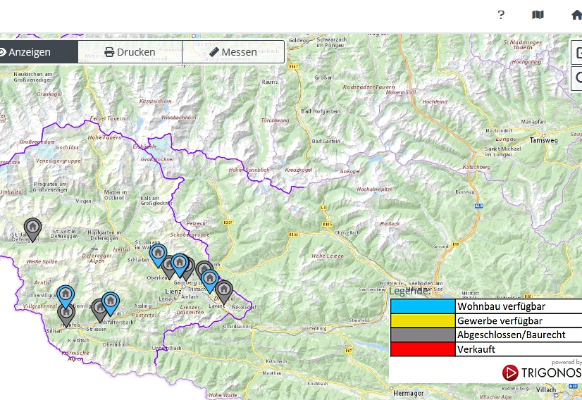Select blue marker near Tristach
This screenshot has width=582, height=400.
click(x=209, y=279)
